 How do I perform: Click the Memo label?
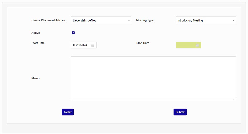35,78
